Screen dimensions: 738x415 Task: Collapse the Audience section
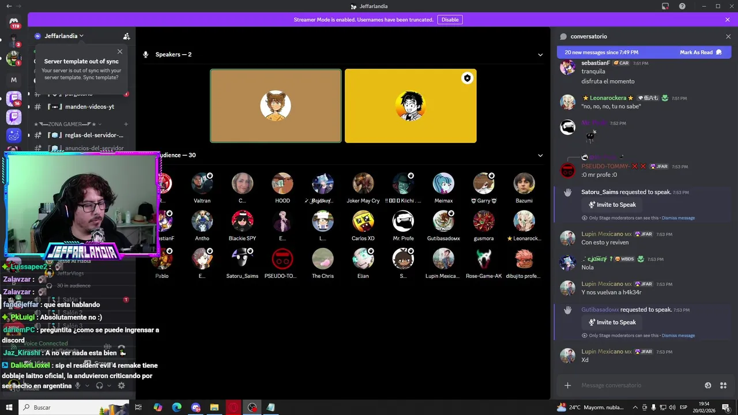(540, 155)
